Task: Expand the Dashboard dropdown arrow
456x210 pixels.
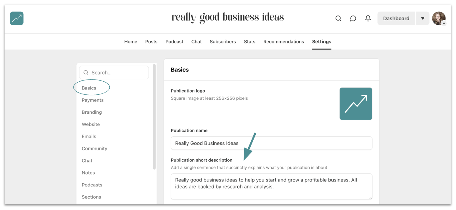Action: pyautogui.click(x=422, y=18)
